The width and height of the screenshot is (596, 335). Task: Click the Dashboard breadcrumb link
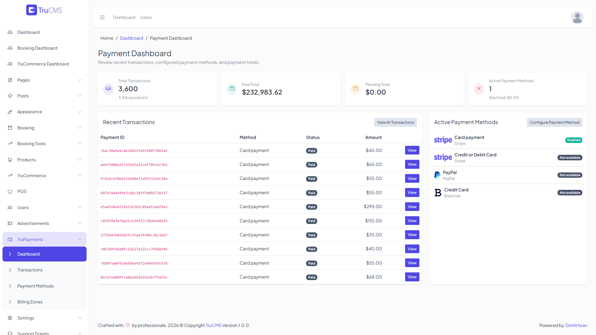pyautogui.click(x=132, y=38)
